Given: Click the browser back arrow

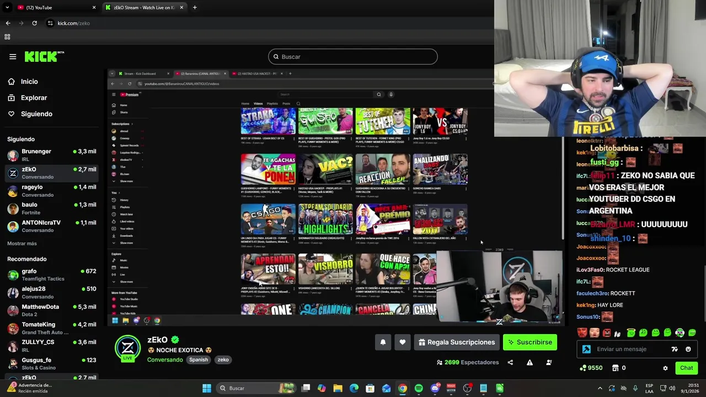Looking at the screenshot, I should pyautogui.click(x=8, y=23).
